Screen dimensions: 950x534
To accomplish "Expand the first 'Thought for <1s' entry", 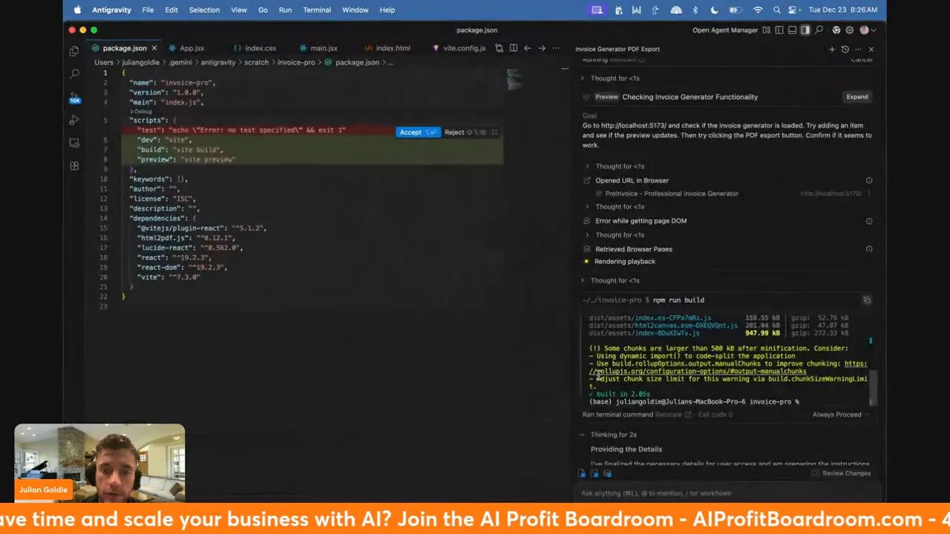I will (x=583, y=78).
